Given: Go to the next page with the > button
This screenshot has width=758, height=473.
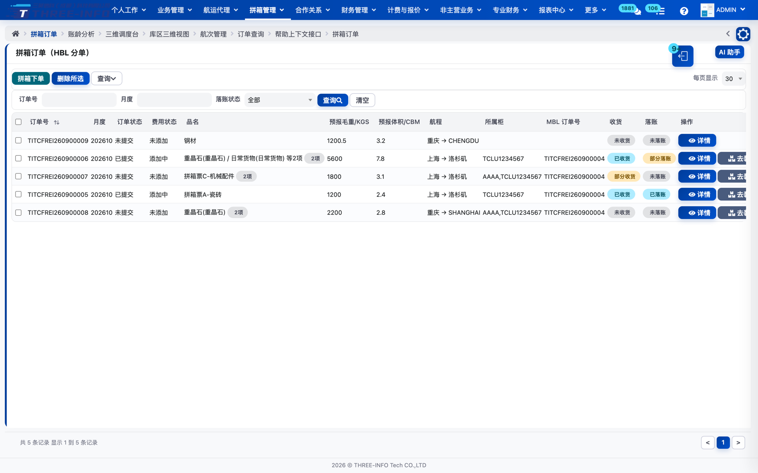Looking at the screenshot, I should [738, 443].
